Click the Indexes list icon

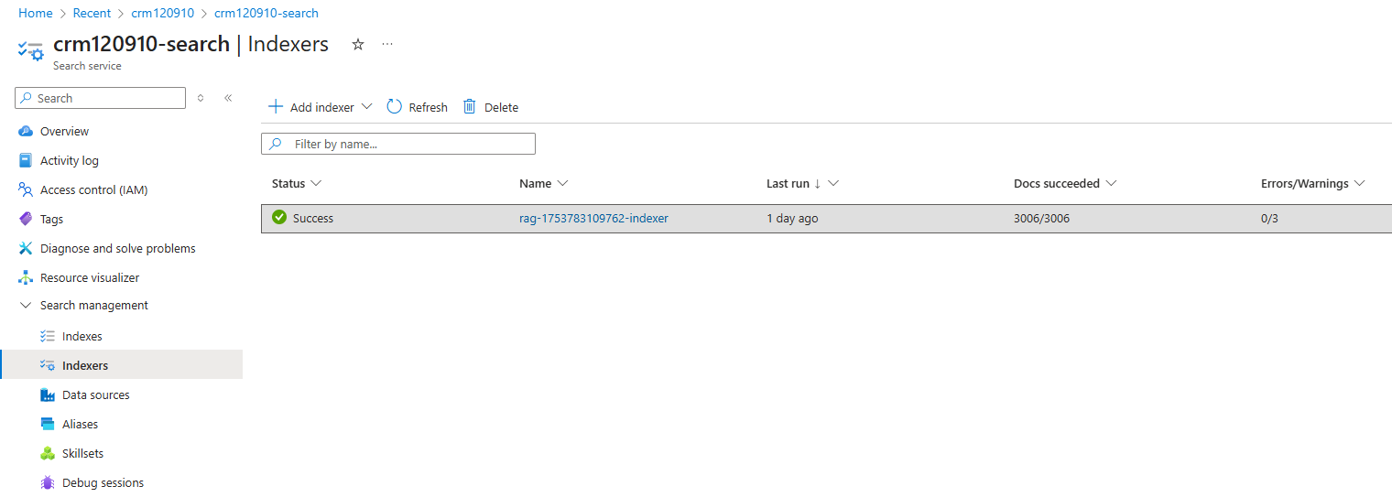click(x=48, y=336)
